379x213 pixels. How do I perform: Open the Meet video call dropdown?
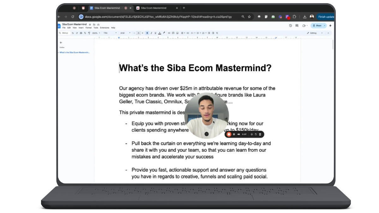coord(305,26)
